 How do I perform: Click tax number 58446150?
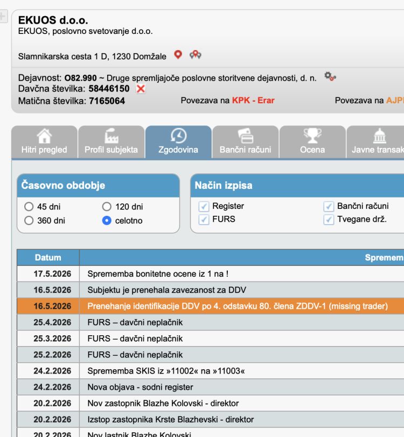pyautogui.click(x=109, y=89)
